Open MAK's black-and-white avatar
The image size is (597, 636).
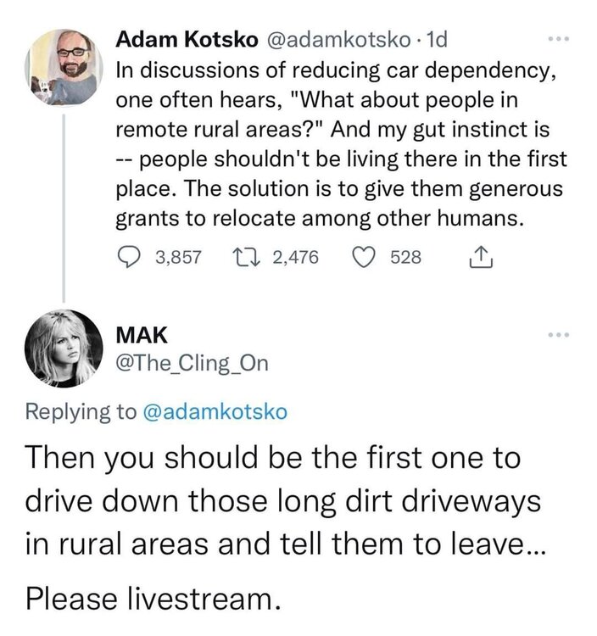pyautogui.click(x=64, y=349)
